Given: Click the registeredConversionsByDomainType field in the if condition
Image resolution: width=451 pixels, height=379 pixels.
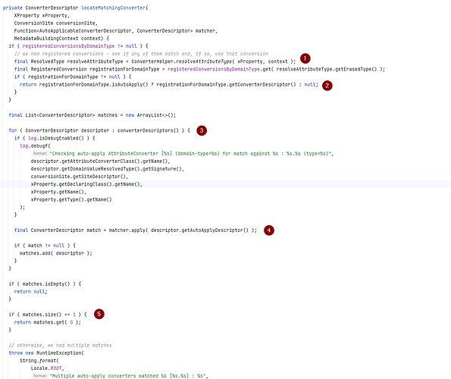Looking at the screenshot, I should pyautogui.click(x=68, y=46).
